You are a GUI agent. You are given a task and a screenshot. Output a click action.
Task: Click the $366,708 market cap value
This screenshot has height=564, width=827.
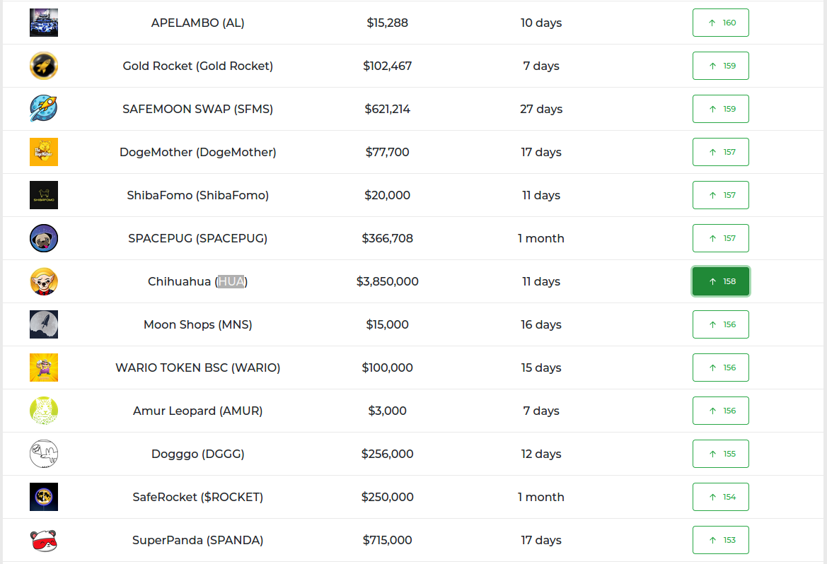pyautogui.click(x=387, y=238)
